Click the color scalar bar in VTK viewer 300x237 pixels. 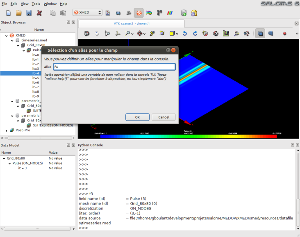[189, 136]
